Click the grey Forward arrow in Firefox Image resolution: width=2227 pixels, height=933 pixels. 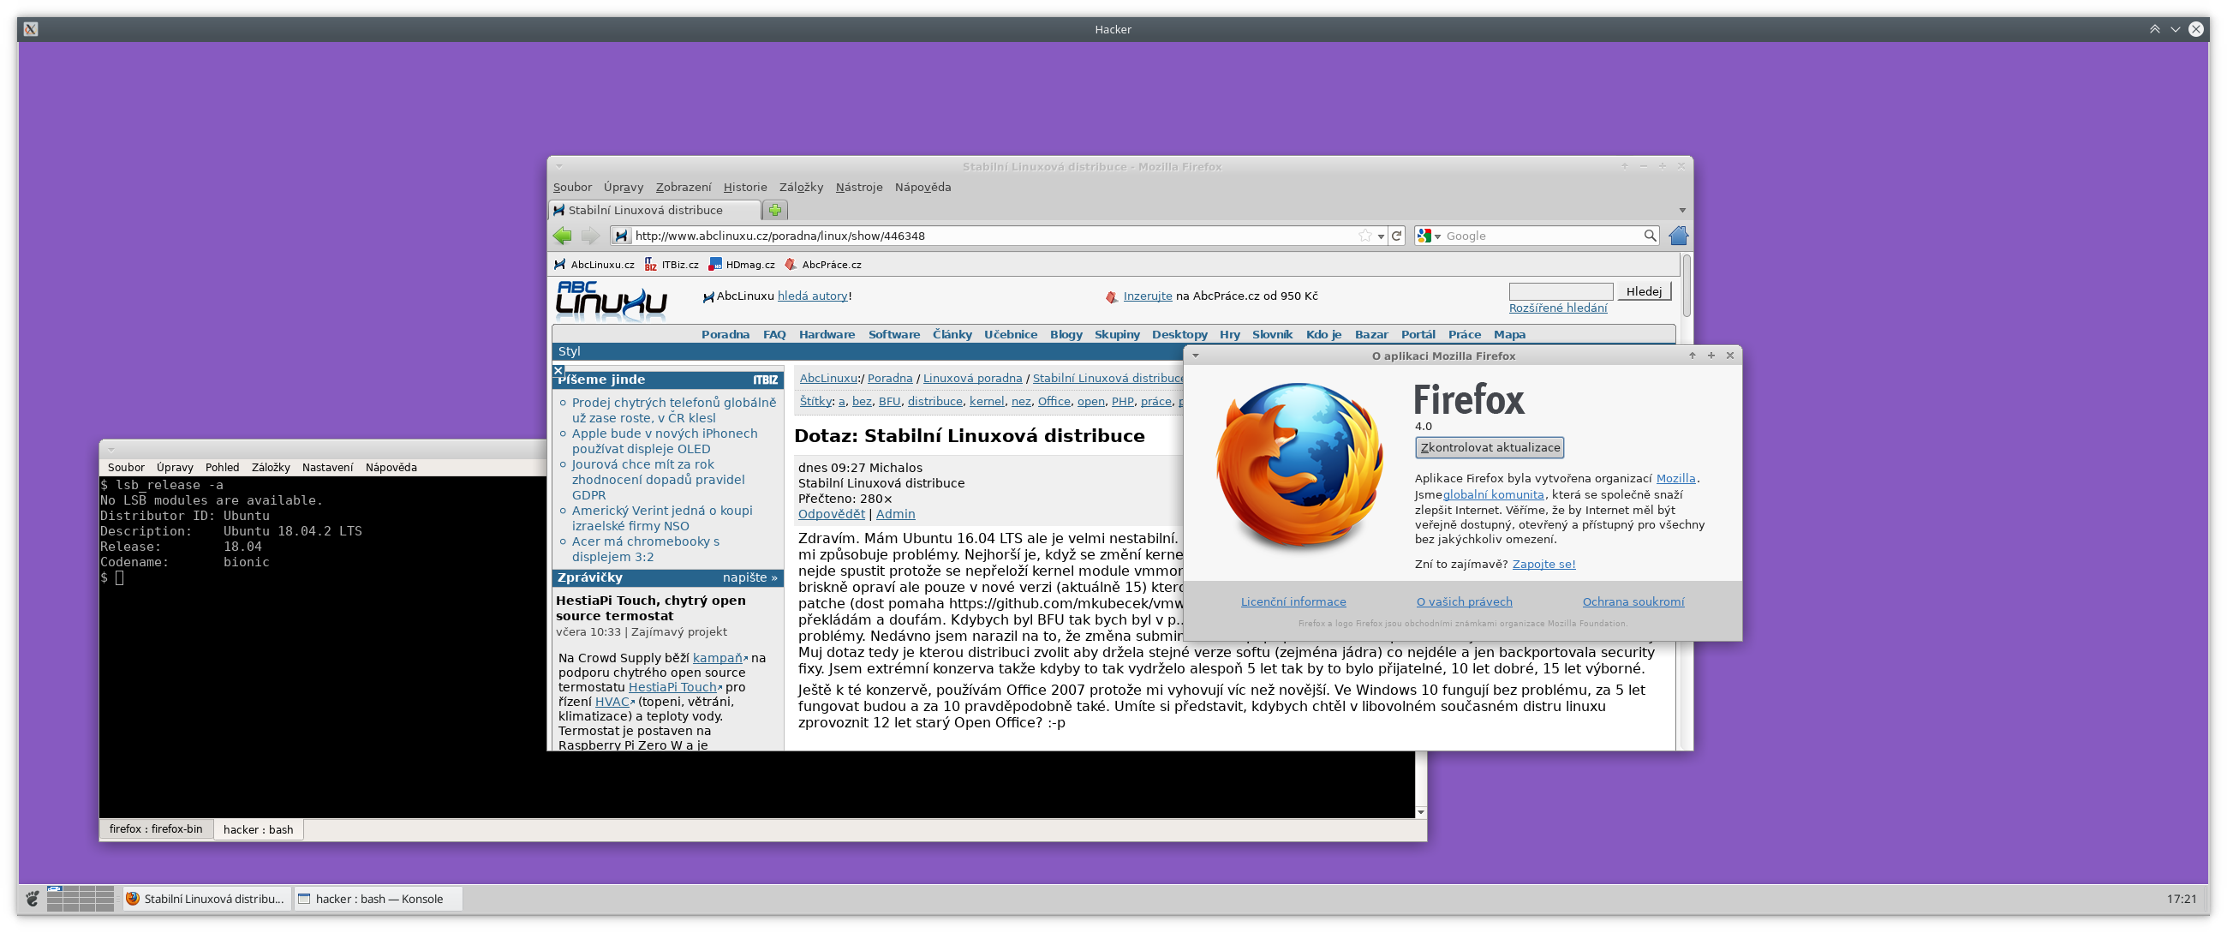point(590,236)
